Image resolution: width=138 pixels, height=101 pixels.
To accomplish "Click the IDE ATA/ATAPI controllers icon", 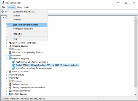I will [10, 43].
